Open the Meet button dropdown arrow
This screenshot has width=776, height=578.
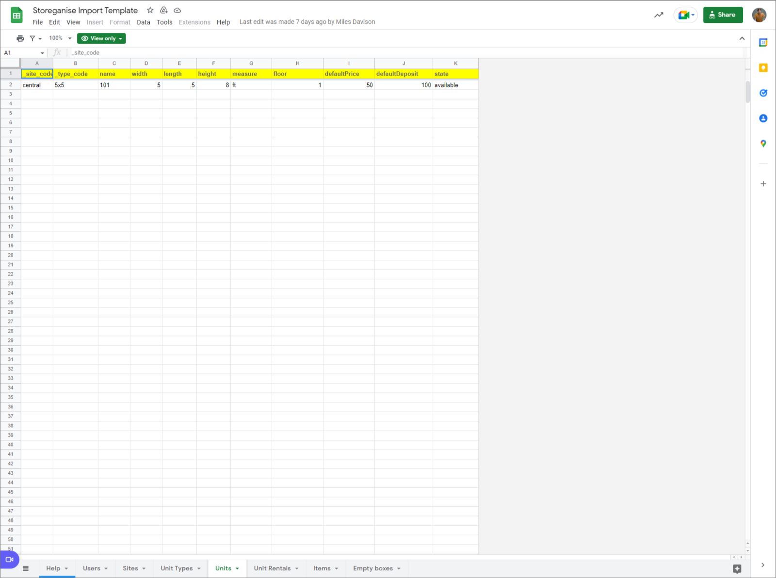[693, 15]
